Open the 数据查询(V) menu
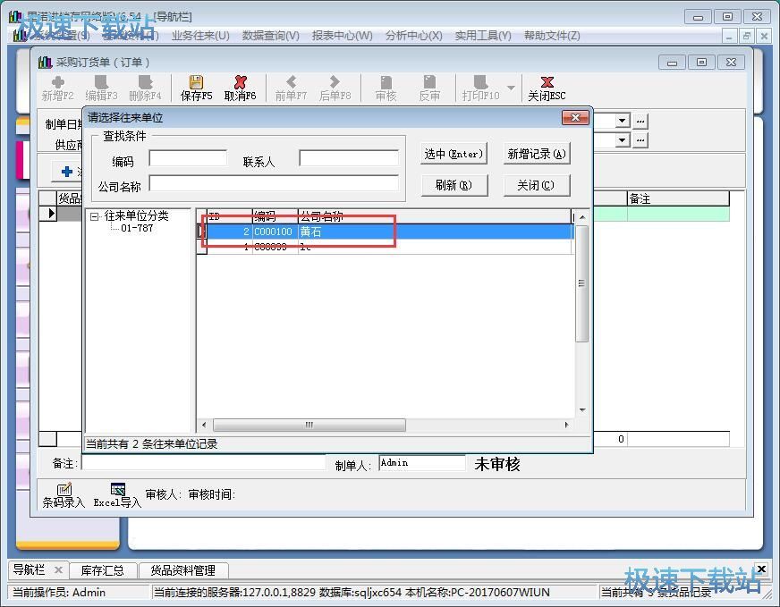The width and height of the screenshot is (780, 607). click(x=271, y=36)
